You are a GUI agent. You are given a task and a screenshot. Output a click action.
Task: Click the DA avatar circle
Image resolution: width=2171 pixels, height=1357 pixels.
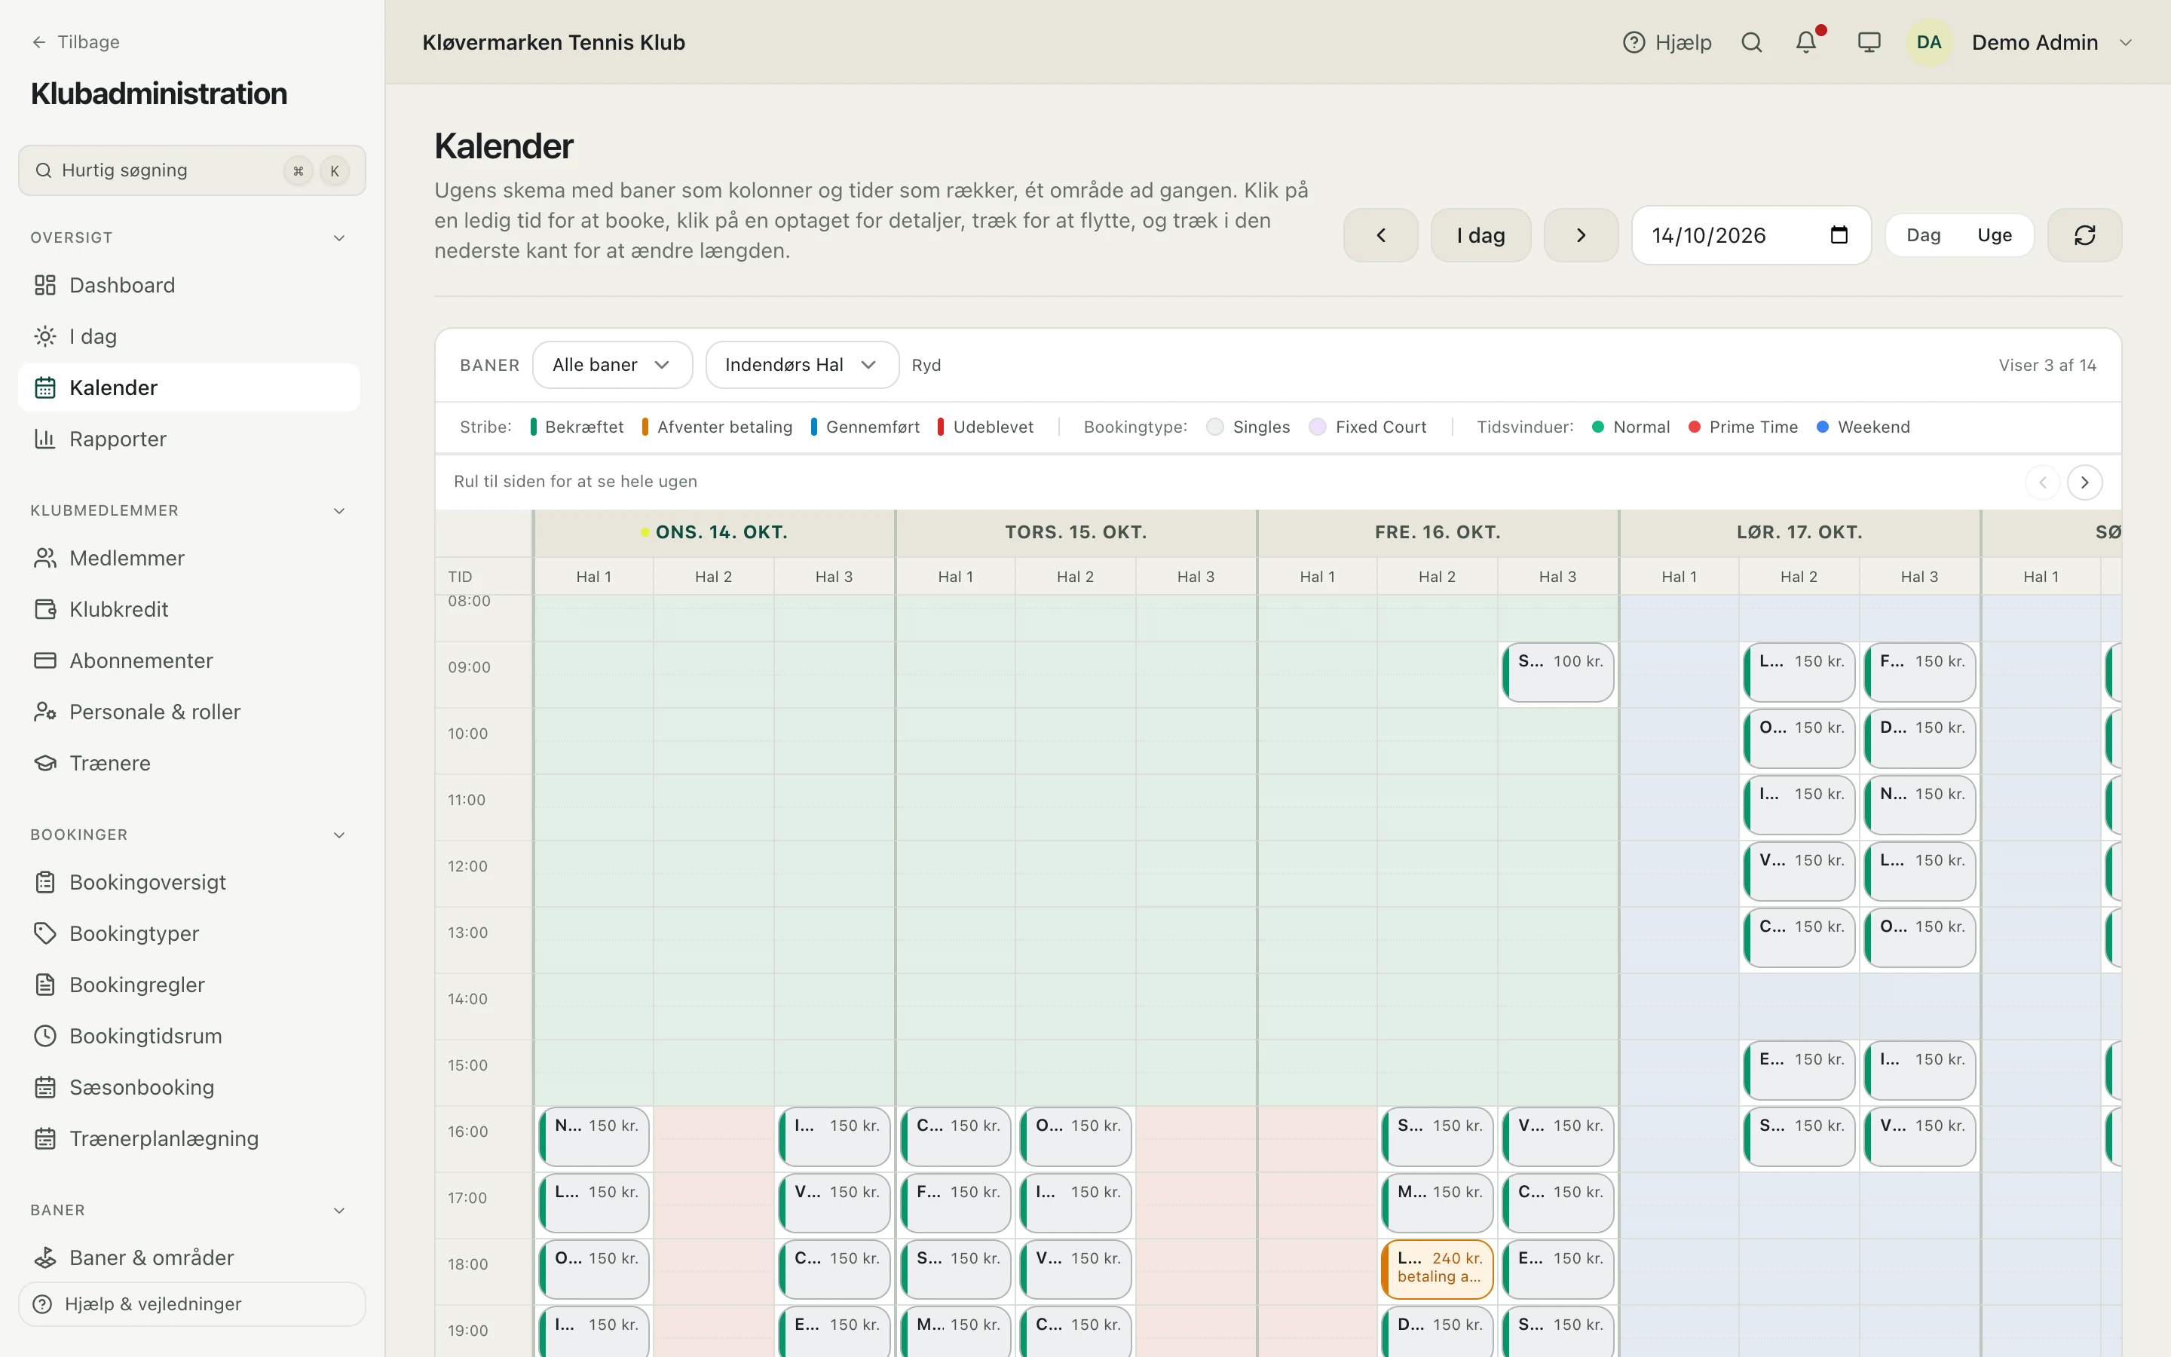(1929, 42)
